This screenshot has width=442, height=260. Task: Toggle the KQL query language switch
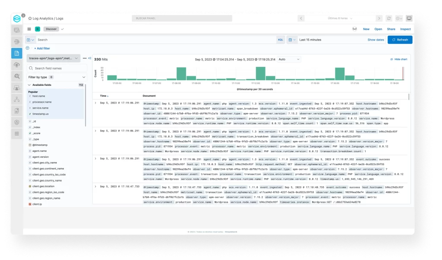(281, 40)
